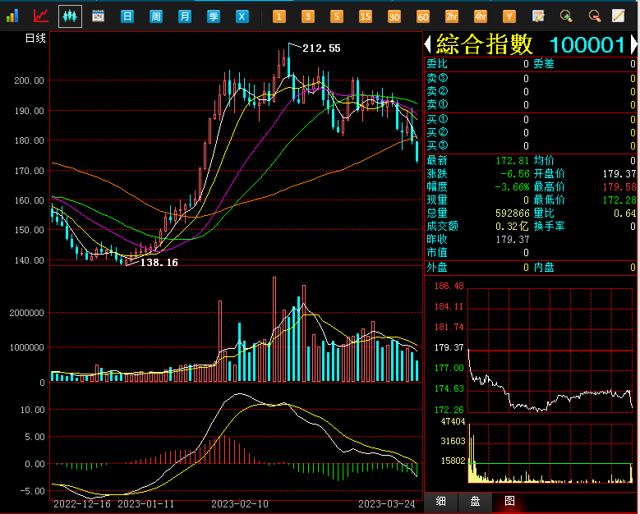
Task: Pick the 2hr interval button
Action: [x=452, y=16]
